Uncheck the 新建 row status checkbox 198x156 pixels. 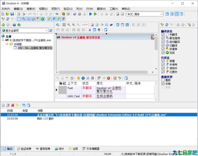coord(163,61)
